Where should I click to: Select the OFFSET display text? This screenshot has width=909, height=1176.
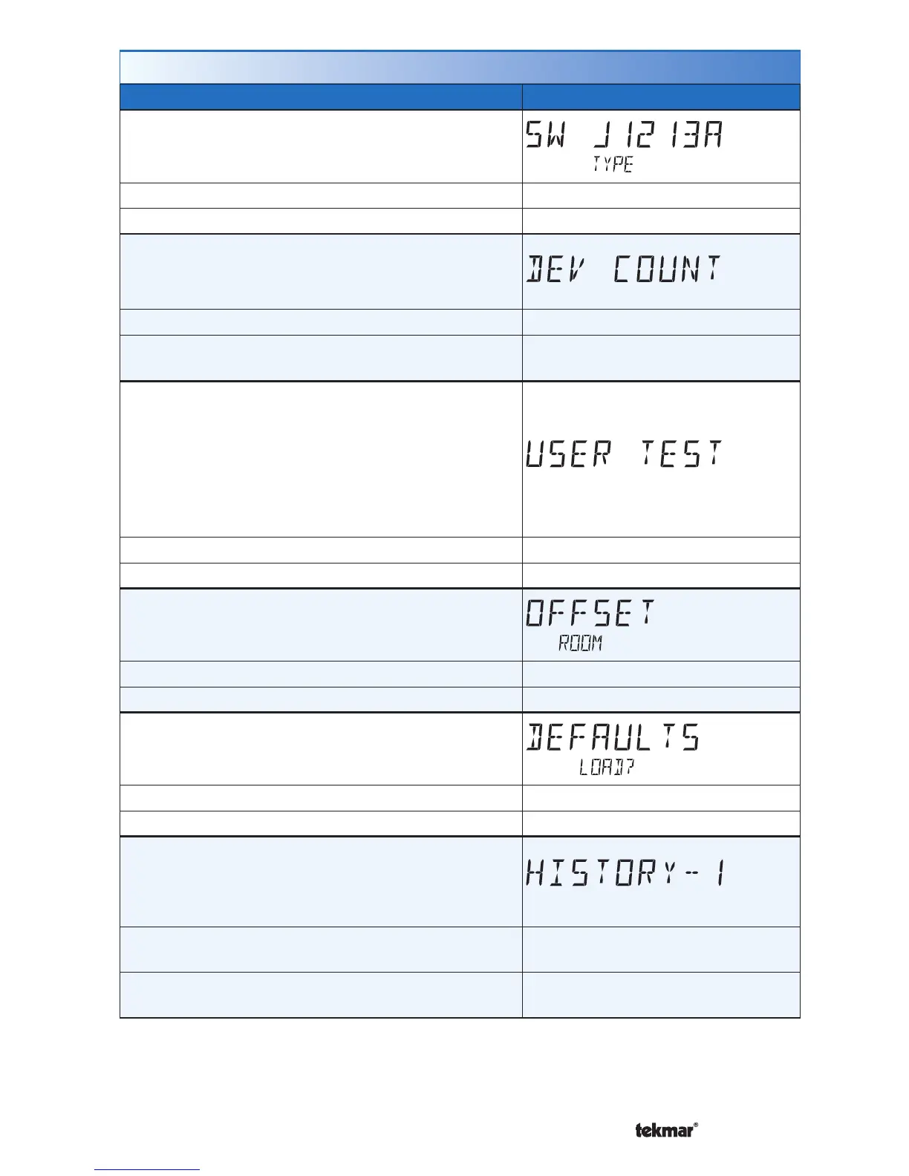pos(591,613)
